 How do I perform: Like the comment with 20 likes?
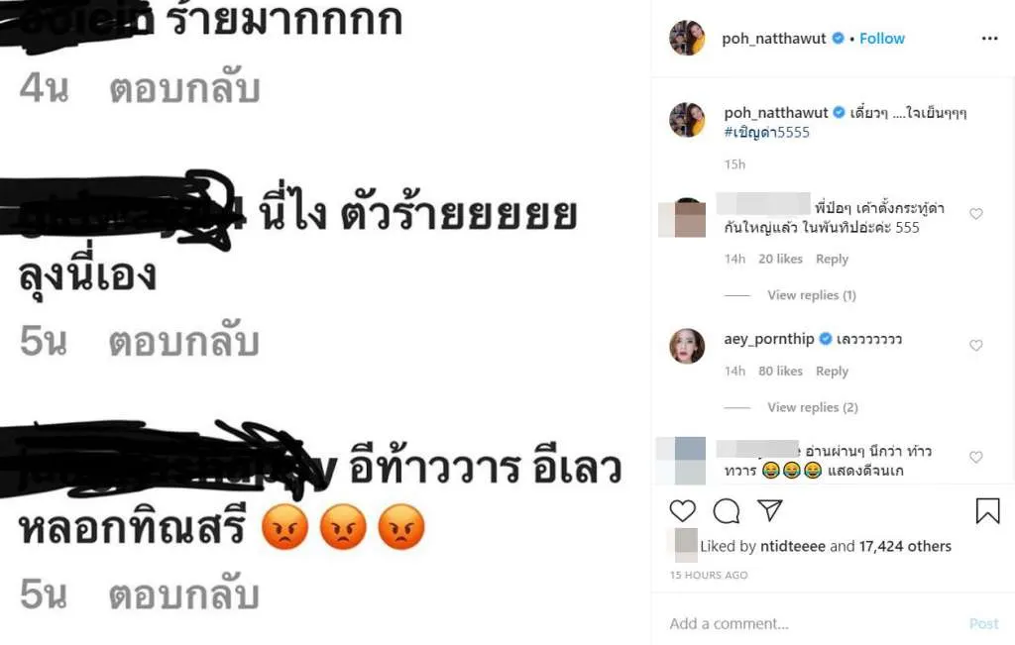(x=976, y=214)
